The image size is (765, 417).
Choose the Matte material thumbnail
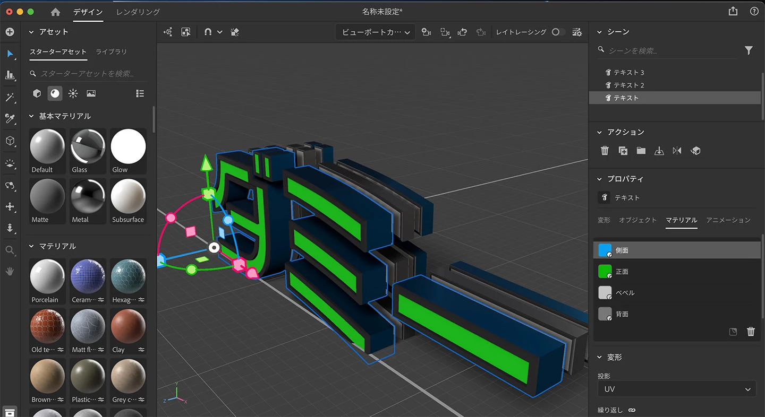coord(47,201)
